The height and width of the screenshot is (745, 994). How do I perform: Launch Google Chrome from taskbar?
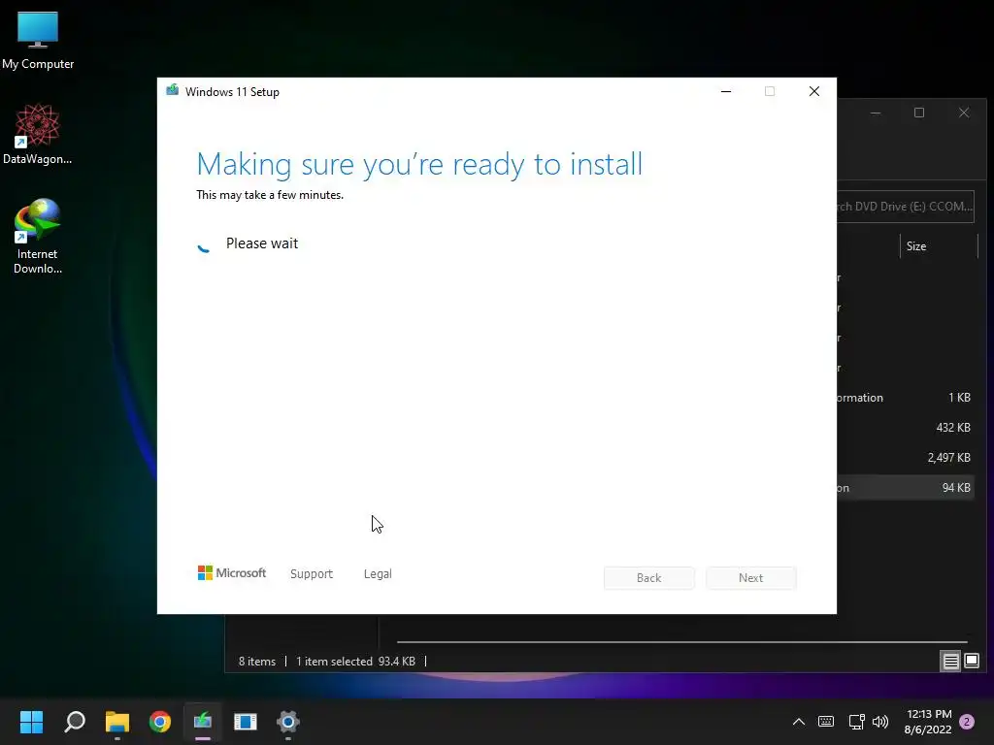coord(160,722)
